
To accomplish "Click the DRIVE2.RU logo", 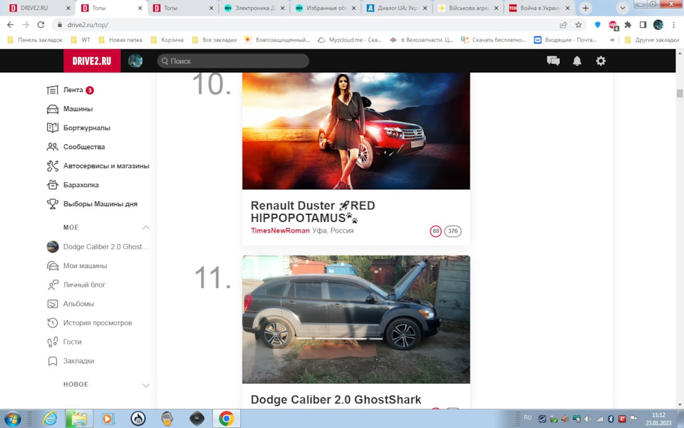I will click(x=92, y=61).
